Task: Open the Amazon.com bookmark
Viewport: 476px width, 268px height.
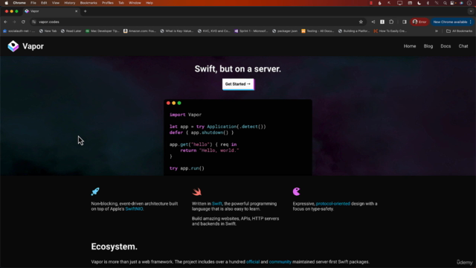Action: coord(140,31)
